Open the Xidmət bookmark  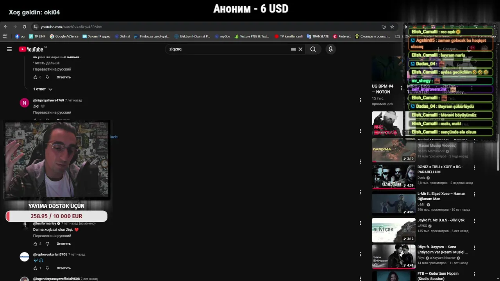(x=122, y=36)
